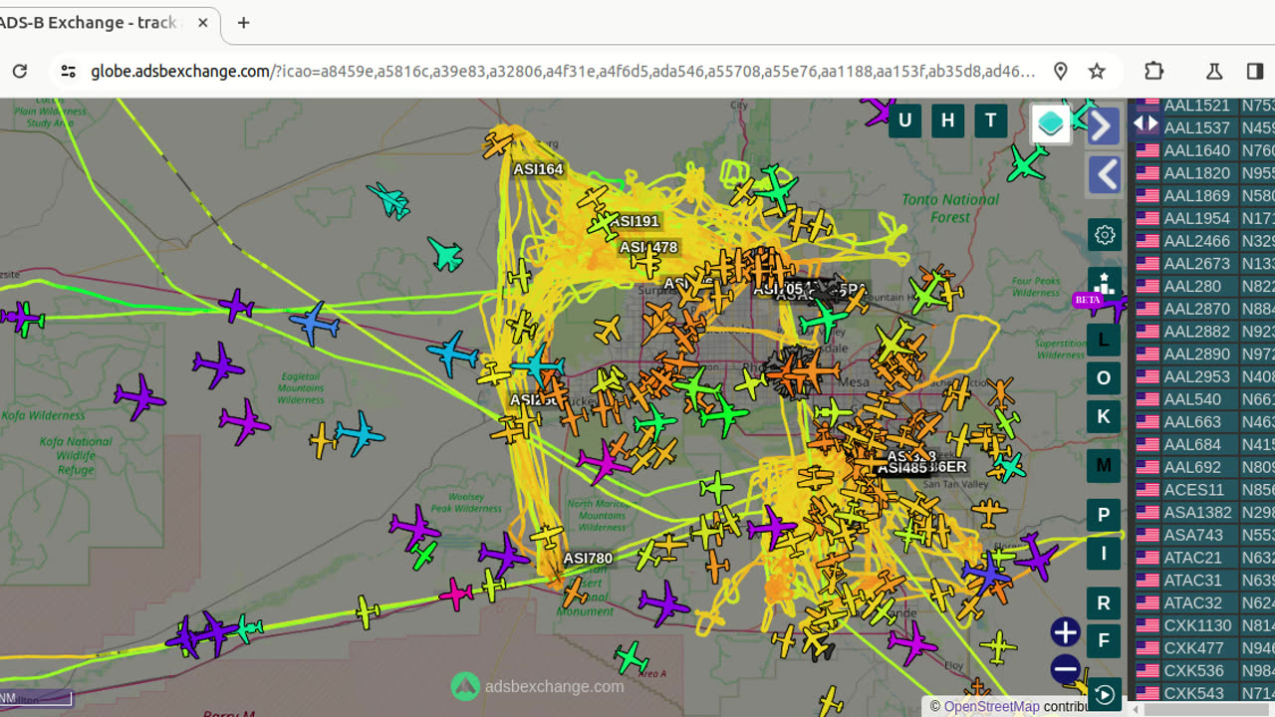Select the AAL1820 row in aircraft list
The image size is (1275, 717).
1203,173
